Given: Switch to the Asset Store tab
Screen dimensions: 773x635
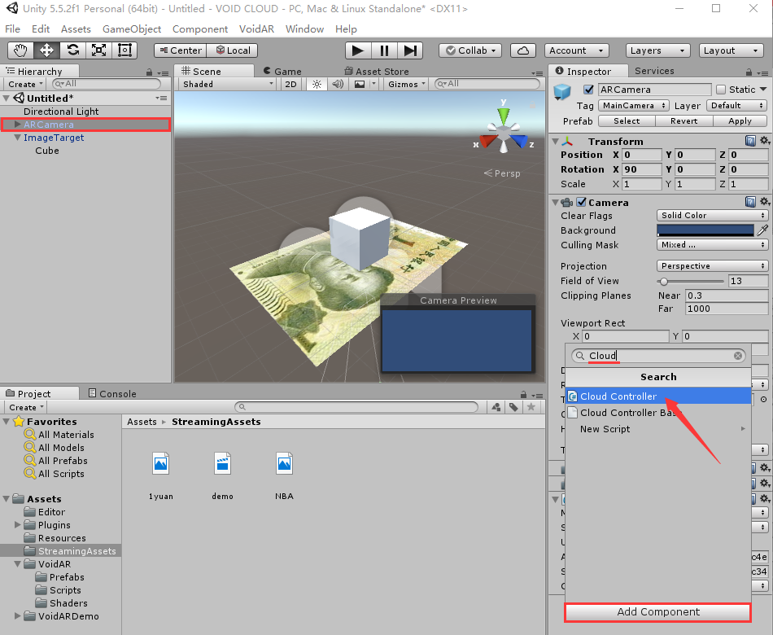Looking at the screenshot, I should [x=377, y=72].
